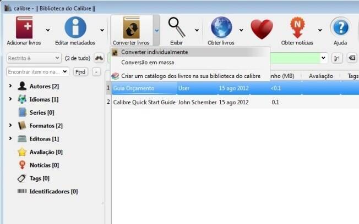Click the Avaliação column header
Image resolution: width=359 pixels, height=224 pixels.
point(321,76)
